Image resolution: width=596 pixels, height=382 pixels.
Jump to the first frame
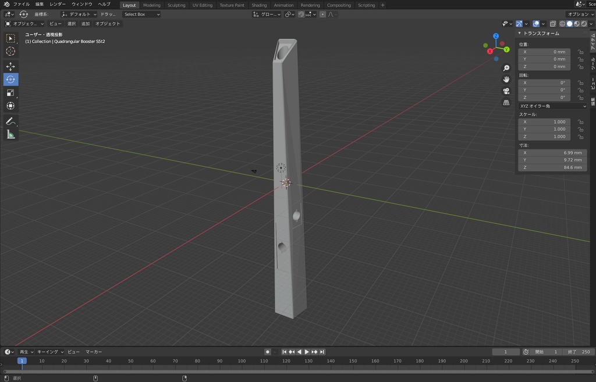pos(284,352)
